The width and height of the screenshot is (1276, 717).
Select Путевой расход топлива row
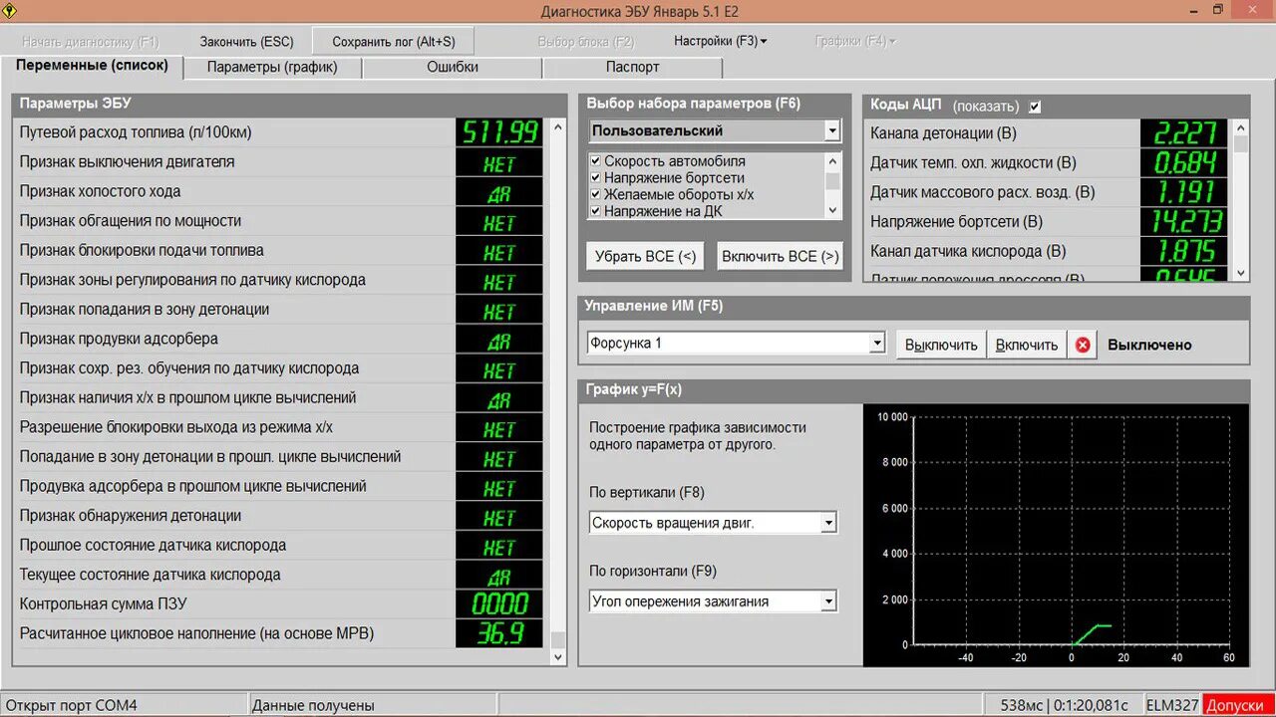coord(281,132)
